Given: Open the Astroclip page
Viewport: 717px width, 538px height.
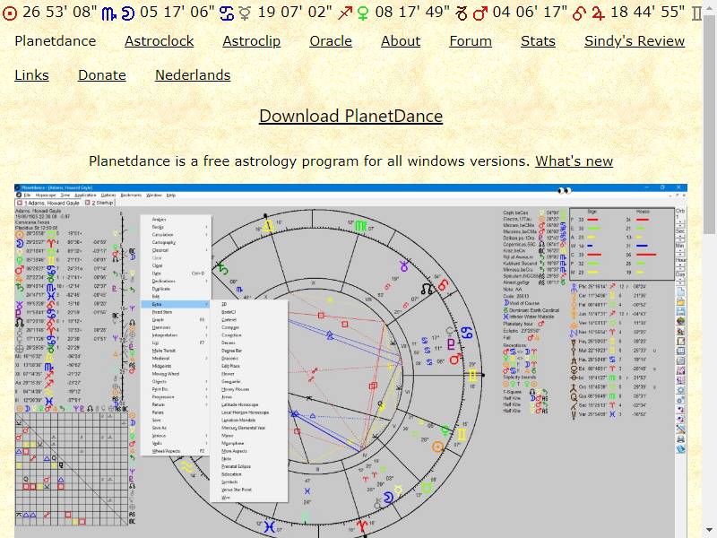Looking at the screenshot, I should (x=252, y=41).
